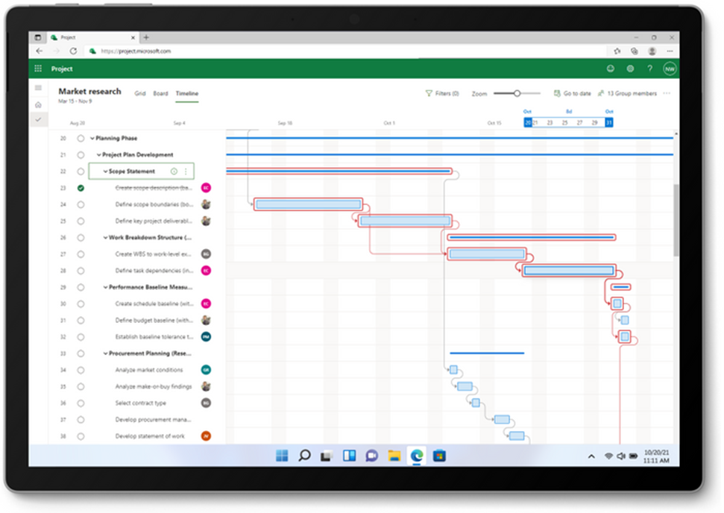Go to the Home sidebar icon
Image resolution: width=724 pixels, height=513 pixels.
tap(38, 105)
